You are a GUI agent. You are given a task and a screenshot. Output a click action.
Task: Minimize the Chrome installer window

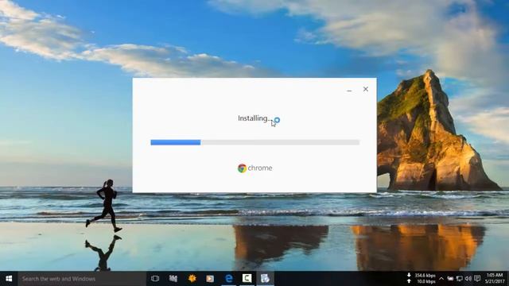[x=349, y=91]
